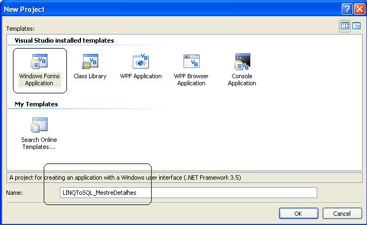Image resolution: width=367 pixels, height=225 pixels.
Task: Click the 'WPF Browser Application' label
Action: pyautogui.click(x=191, y=79)
